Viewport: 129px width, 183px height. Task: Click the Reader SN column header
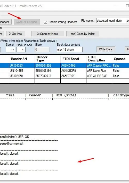pyautogui.click(x=22, y=59)
